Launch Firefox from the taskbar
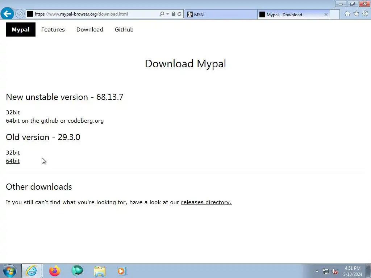The image size is (371, 278). tap(54, 271)
